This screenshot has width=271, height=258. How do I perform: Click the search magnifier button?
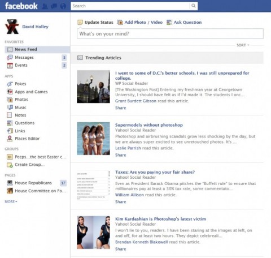tap(193, 6)
